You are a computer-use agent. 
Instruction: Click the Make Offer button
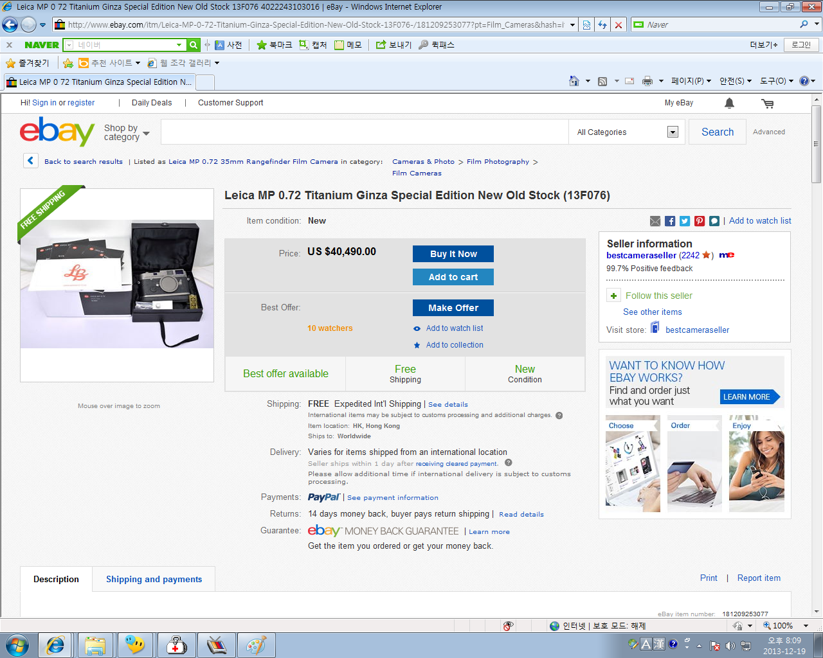point(453,308)
